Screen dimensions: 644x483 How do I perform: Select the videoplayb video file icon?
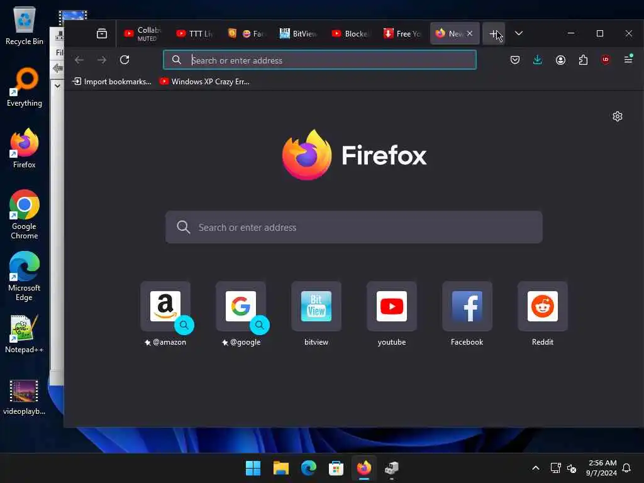click(25, 397)
